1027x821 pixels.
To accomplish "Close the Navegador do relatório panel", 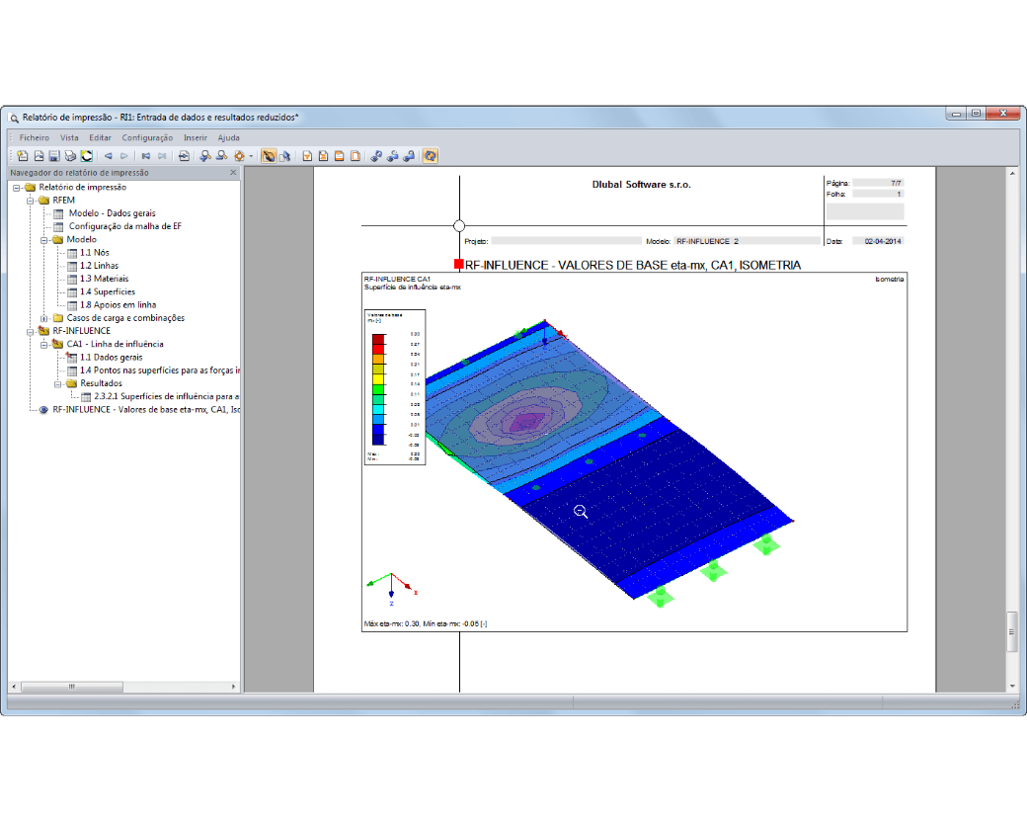I will 233,172.
